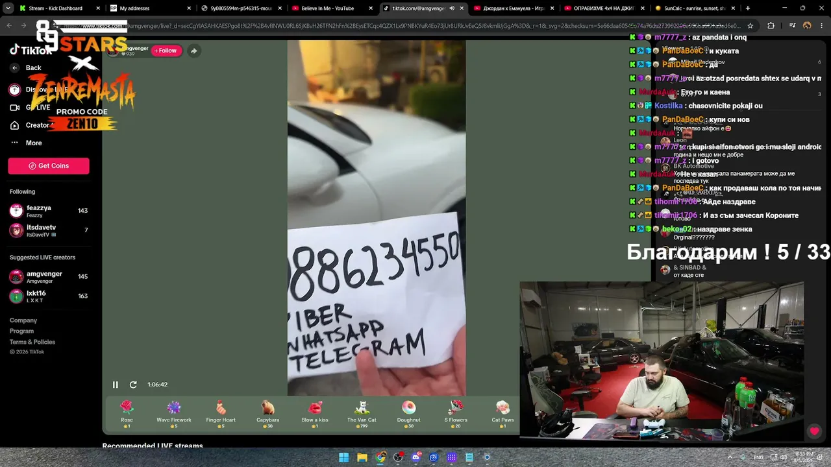Send a Wave Firework gift

[174, 413]
